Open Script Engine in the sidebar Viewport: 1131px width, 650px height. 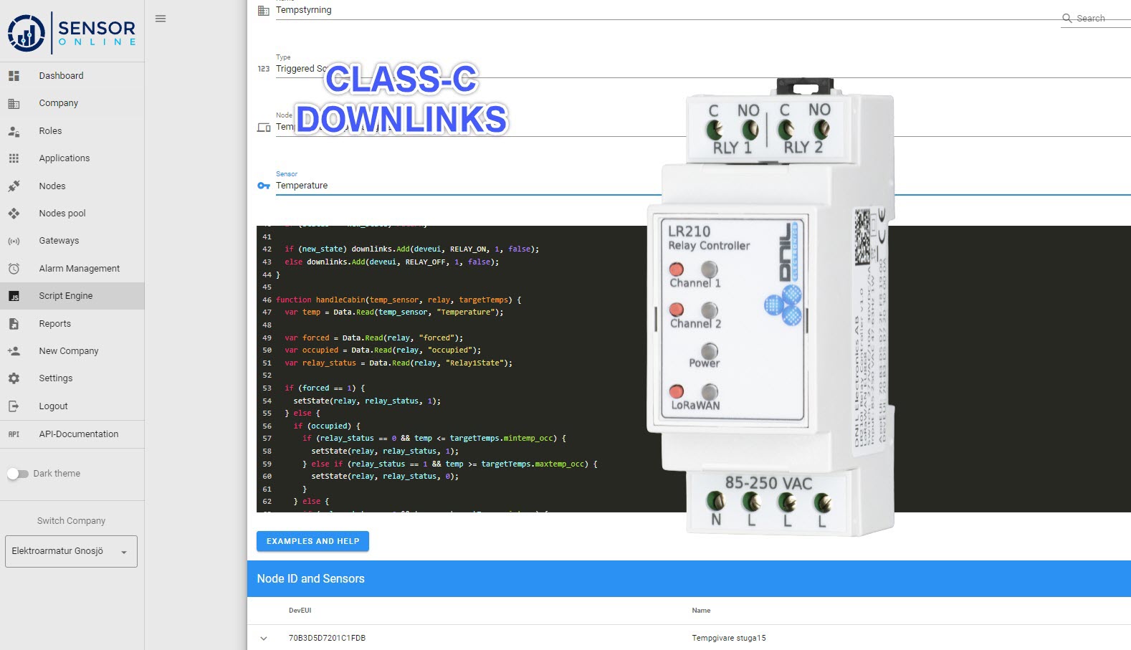[x=66, y=296]
